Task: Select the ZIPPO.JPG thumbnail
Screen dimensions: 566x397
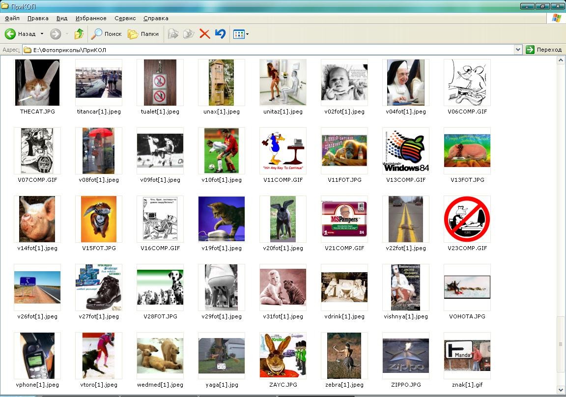Action: coord(406,356)
